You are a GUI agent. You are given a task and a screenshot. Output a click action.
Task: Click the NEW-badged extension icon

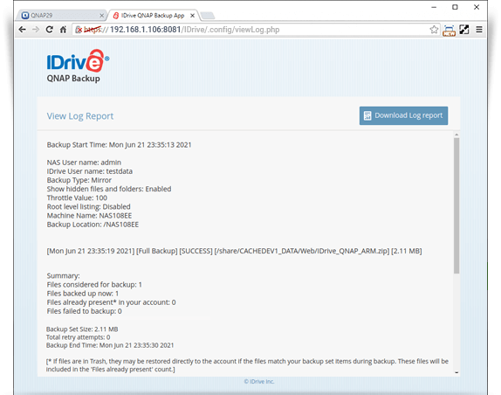pyautogui.click(x=449, y=31)
